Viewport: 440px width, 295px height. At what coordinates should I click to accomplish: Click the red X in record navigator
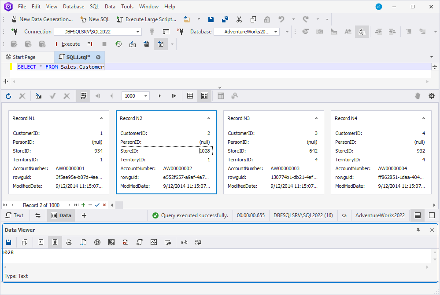coord(104,205)
